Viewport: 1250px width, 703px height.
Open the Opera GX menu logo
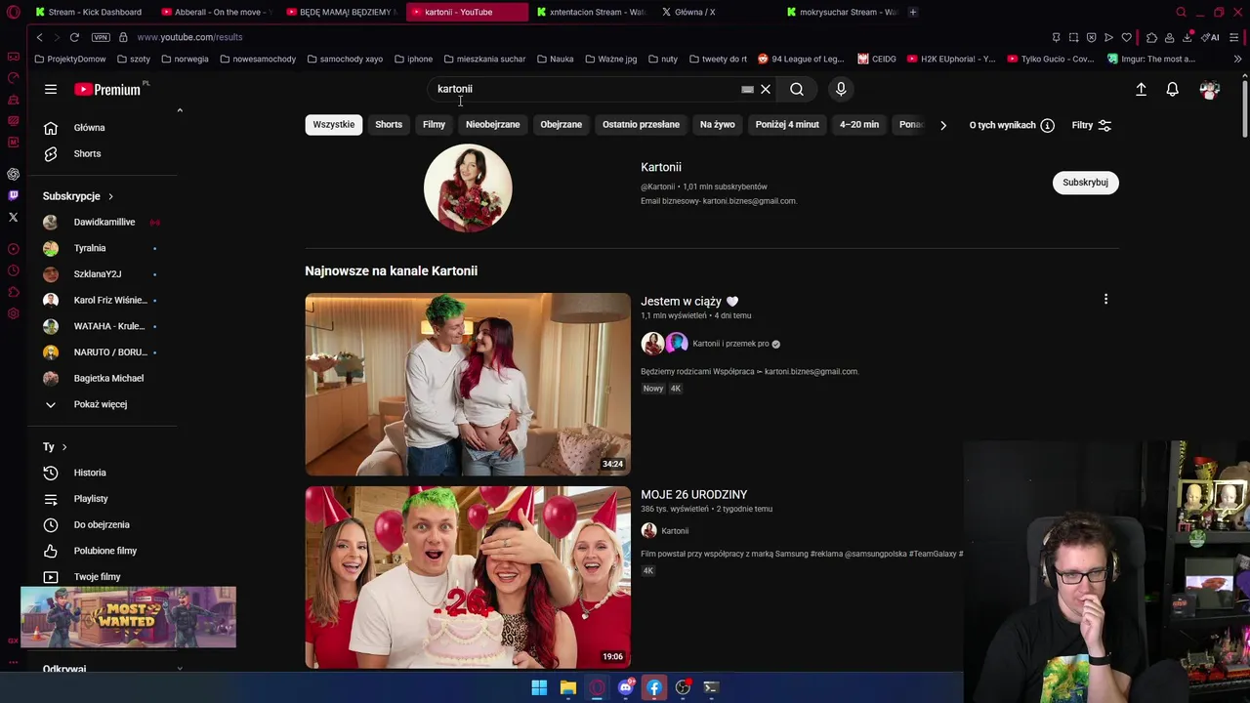[14, 12]
